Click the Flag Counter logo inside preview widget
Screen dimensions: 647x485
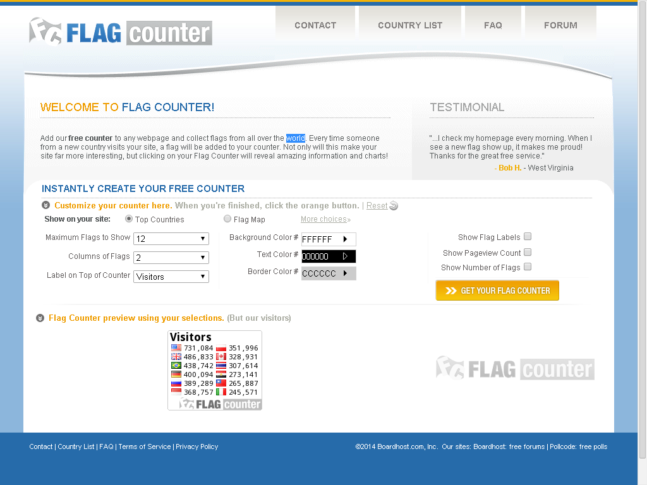(x=220, y=404)
